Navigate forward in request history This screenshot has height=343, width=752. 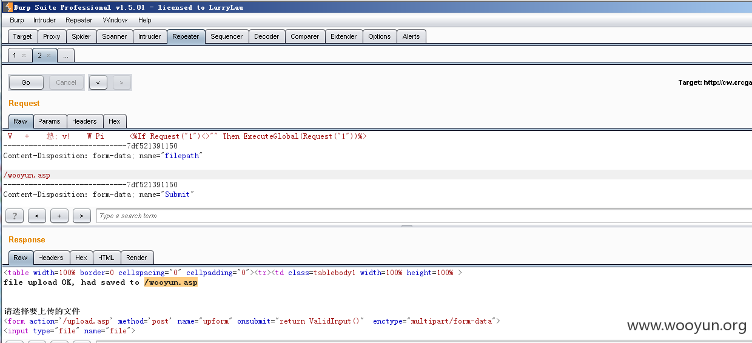(x=121, y=82)
